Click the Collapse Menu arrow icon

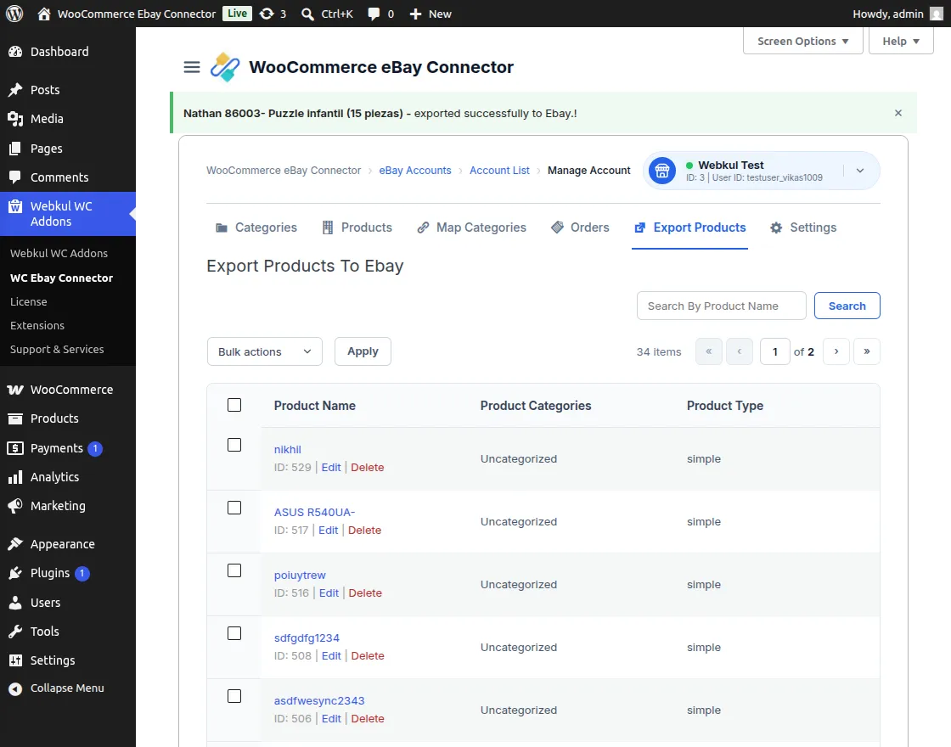click(15, 688)
